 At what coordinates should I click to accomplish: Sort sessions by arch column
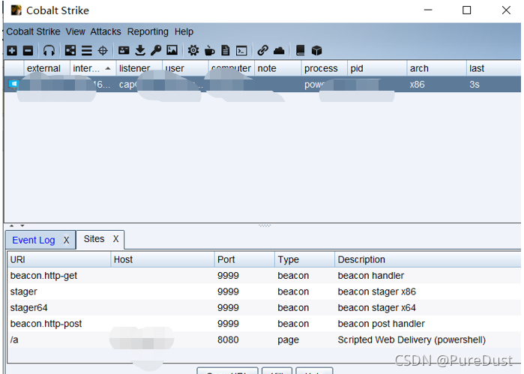coord(436,68)
